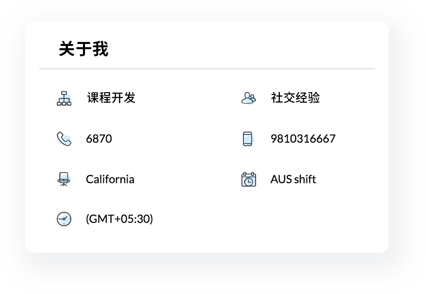Click the divider line under 关于我
The width and height of the screenshot is (426, 294).
pos(207,69)
